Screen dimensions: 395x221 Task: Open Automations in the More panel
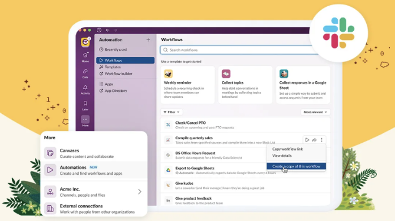click(x=94, y=170)
